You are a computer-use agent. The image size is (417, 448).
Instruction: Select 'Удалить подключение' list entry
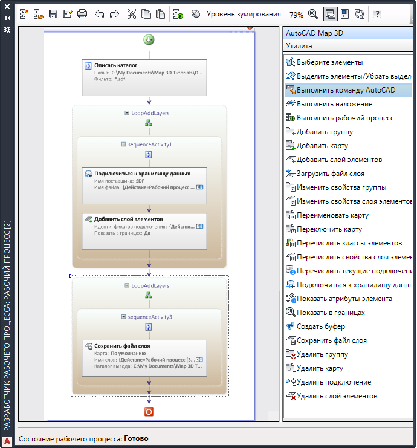click(349, 382)
